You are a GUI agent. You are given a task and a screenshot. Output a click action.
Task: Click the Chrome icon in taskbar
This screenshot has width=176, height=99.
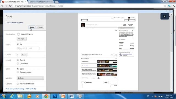46,96
